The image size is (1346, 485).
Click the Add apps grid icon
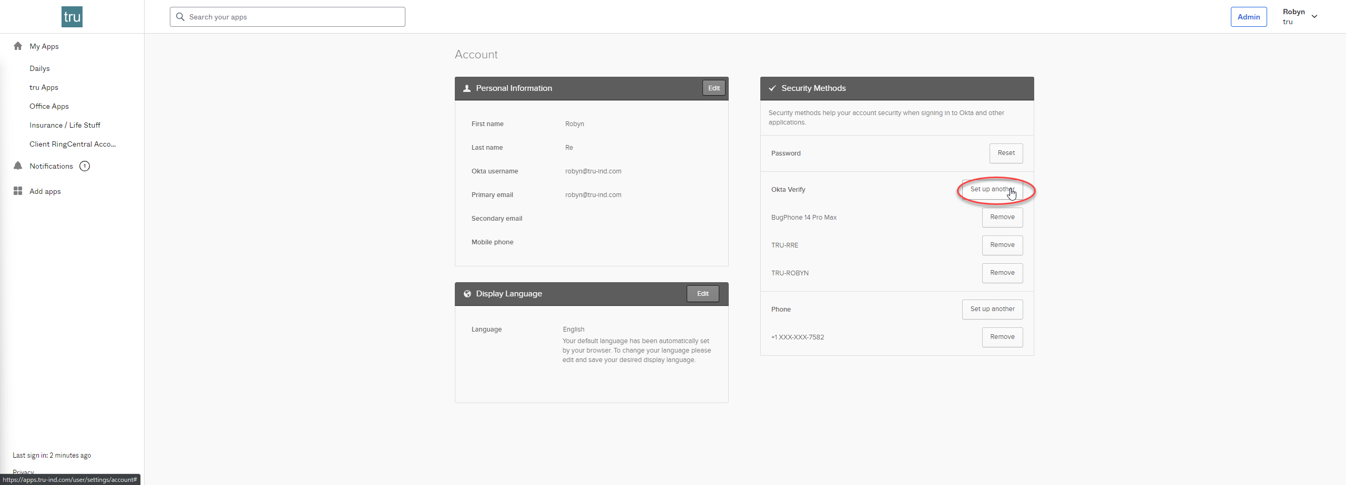click(18, 191)
